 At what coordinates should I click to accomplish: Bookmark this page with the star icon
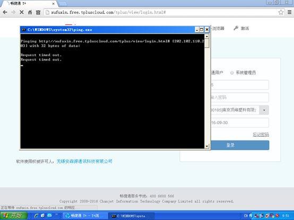coord(281,12)
